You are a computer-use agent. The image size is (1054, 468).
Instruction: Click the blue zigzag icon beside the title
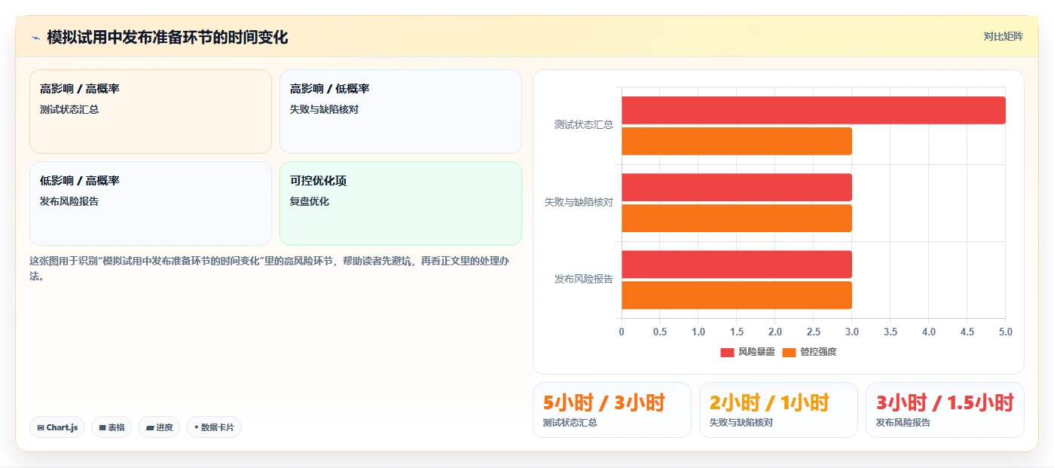35,38
